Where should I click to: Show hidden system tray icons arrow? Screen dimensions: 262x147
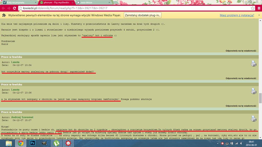pos(218,143)
